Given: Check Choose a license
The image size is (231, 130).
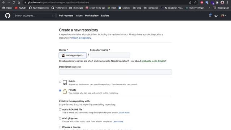Looking at the screenshot, I should coord(60,127).
